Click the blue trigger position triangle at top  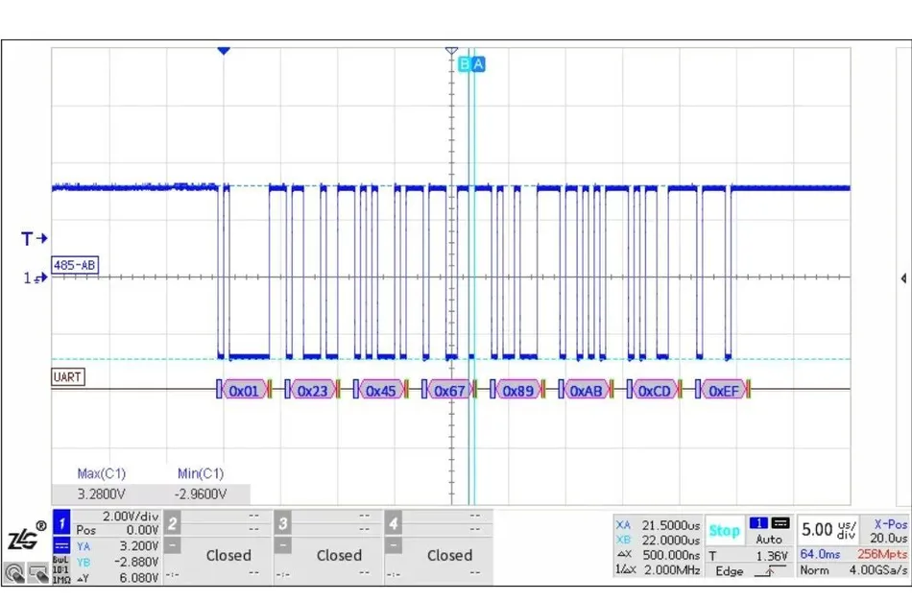point(224,50)
